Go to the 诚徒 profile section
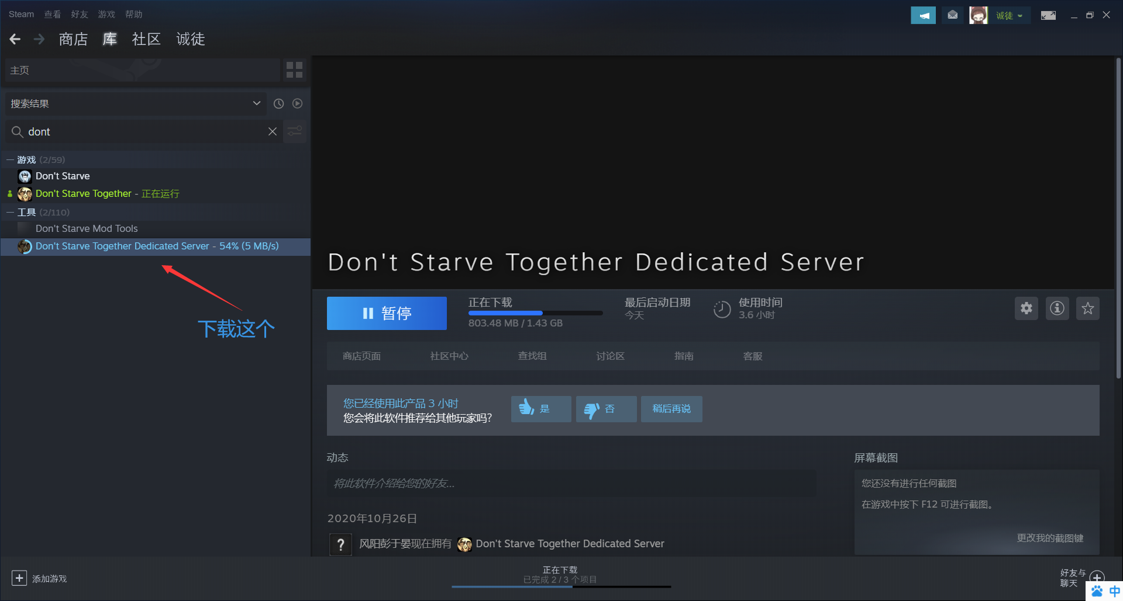1123x601 pixels. coord(191,39)
